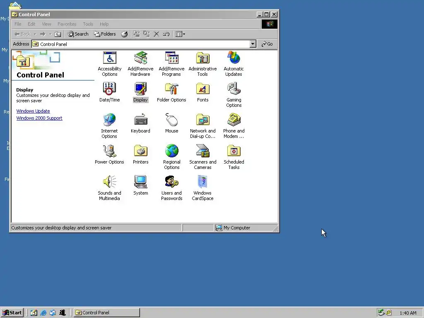Click the Move To toolbar icon
This screenshot has width=424, height=318.
137,34
